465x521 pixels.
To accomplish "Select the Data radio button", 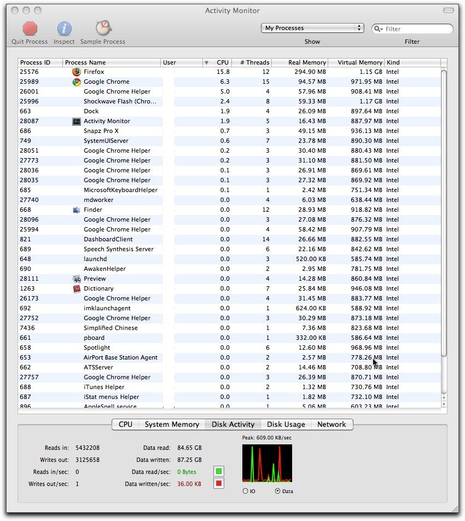I will point(278,491).
